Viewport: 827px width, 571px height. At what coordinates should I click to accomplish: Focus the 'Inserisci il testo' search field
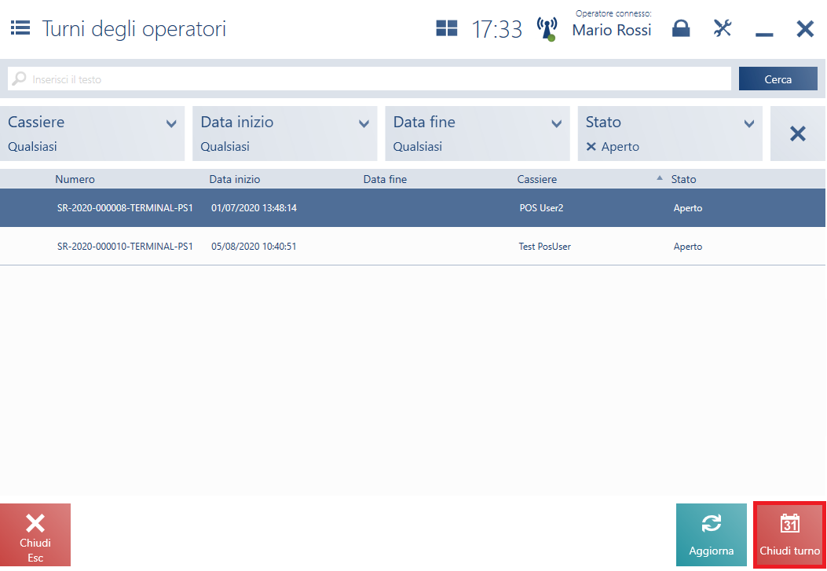(369, 79)
